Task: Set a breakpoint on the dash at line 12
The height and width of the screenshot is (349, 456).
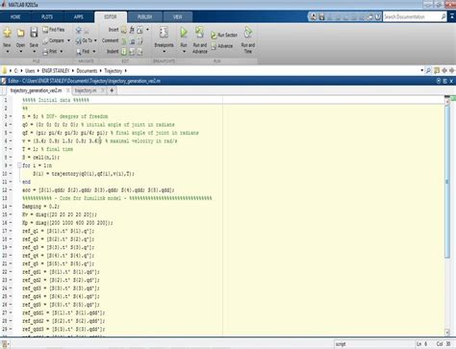Action: (x=11, y=190)
